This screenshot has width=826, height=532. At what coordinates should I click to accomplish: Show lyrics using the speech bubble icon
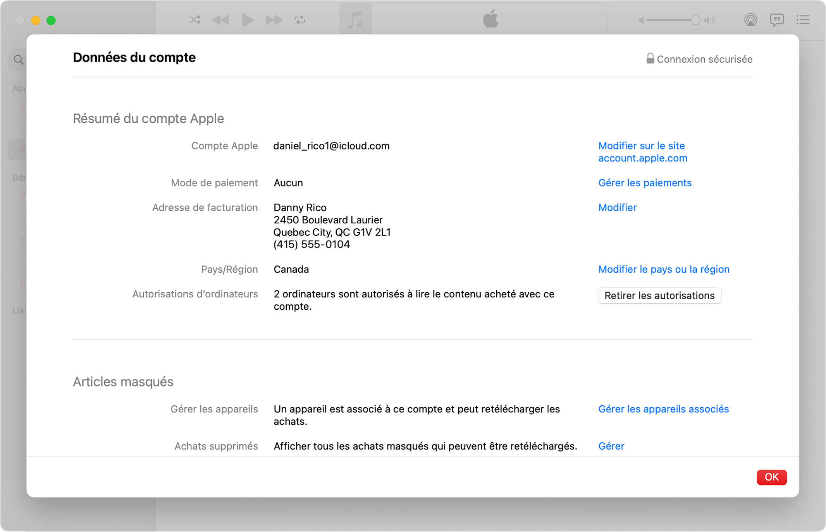click(777, 20)
